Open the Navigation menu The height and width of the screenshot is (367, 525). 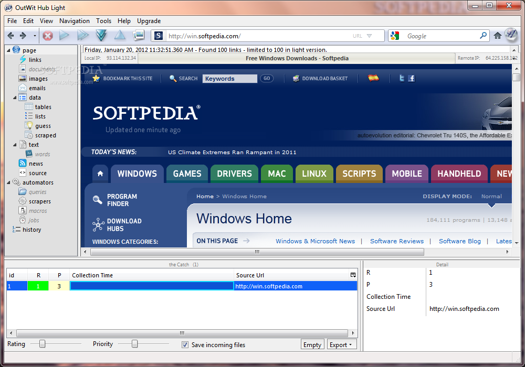[75, 21]
